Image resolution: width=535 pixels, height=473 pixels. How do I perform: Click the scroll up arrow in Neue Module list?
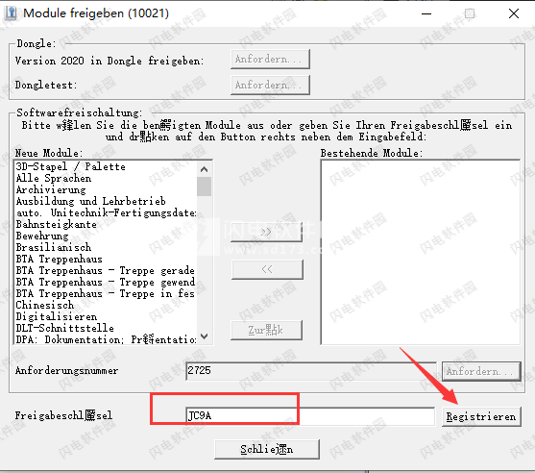204,169
